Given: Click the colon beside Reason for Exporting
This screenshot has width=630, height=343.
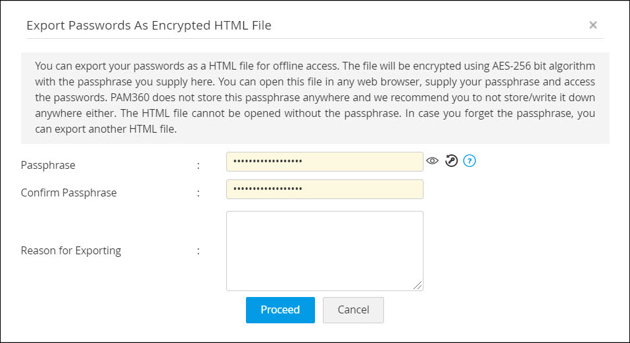Looking at the screenshot, I should point(198,250).
